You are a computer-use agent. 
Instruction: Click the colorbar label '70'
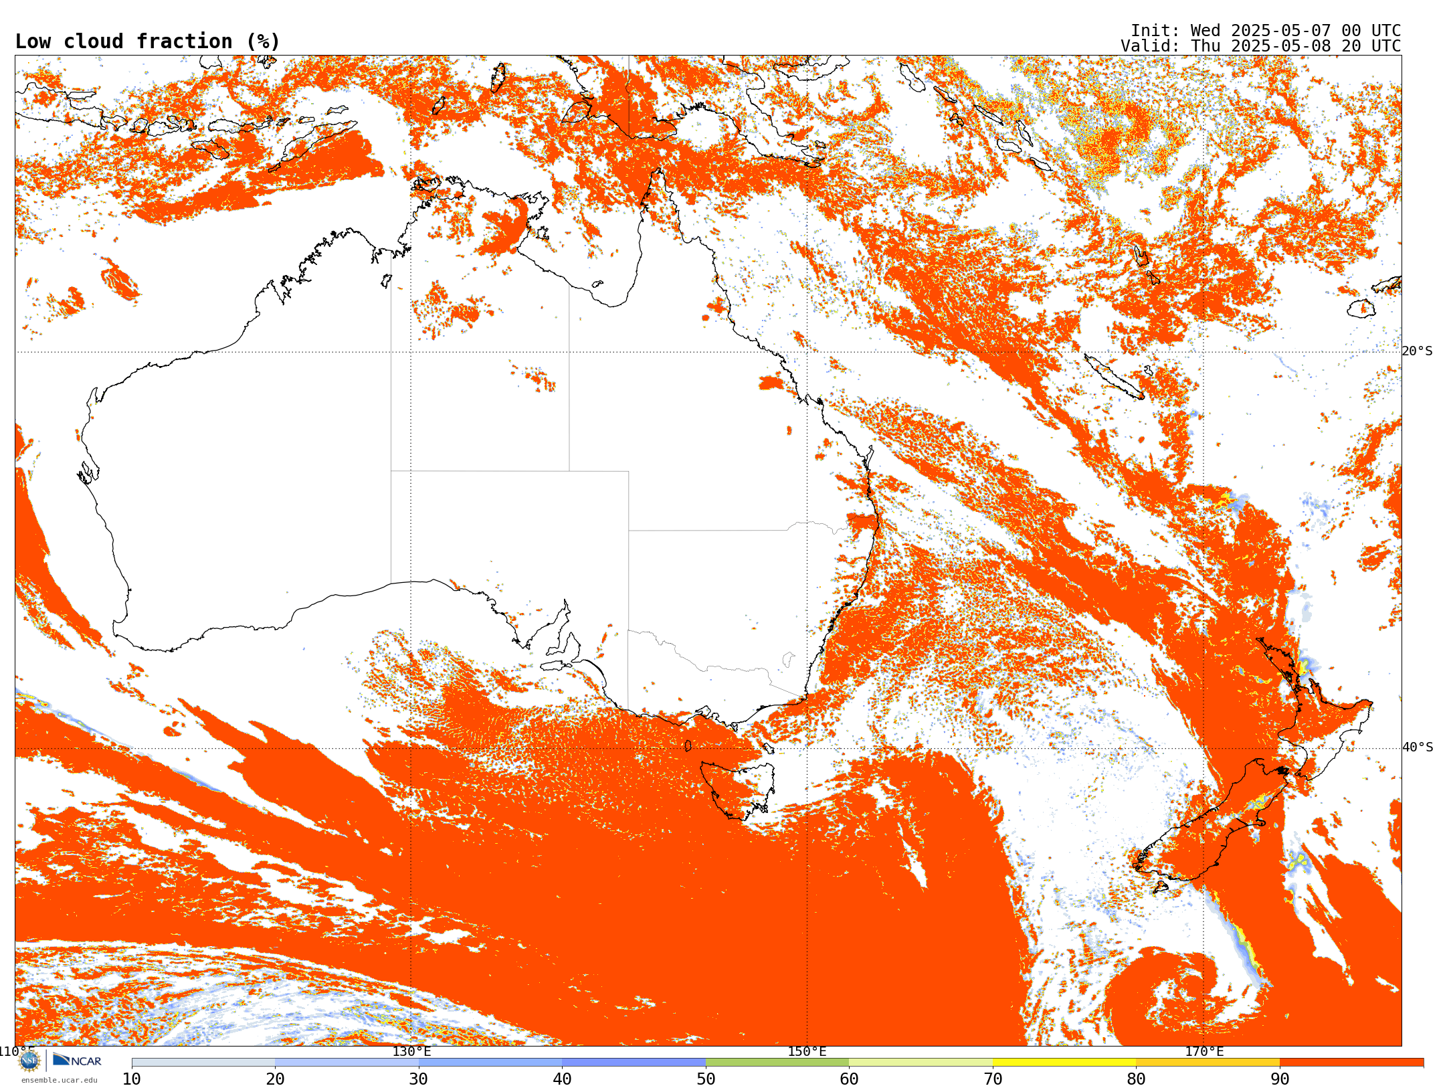[993, 1079]
